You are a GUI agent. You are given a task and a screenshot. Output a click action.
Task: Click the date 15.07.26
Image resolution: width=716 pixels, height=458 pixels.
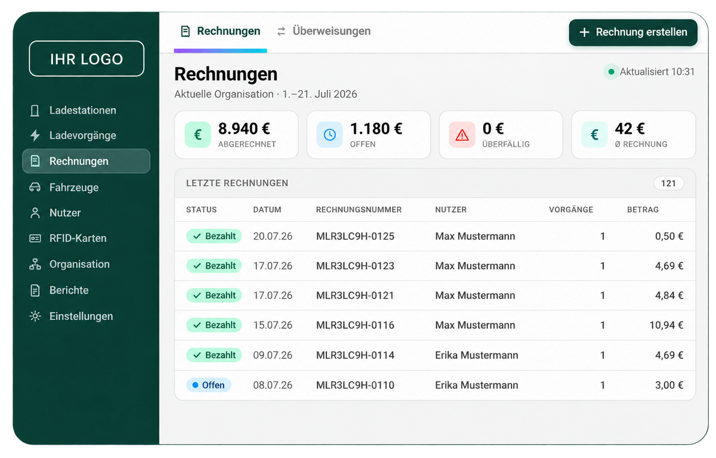tap(273, 325)
